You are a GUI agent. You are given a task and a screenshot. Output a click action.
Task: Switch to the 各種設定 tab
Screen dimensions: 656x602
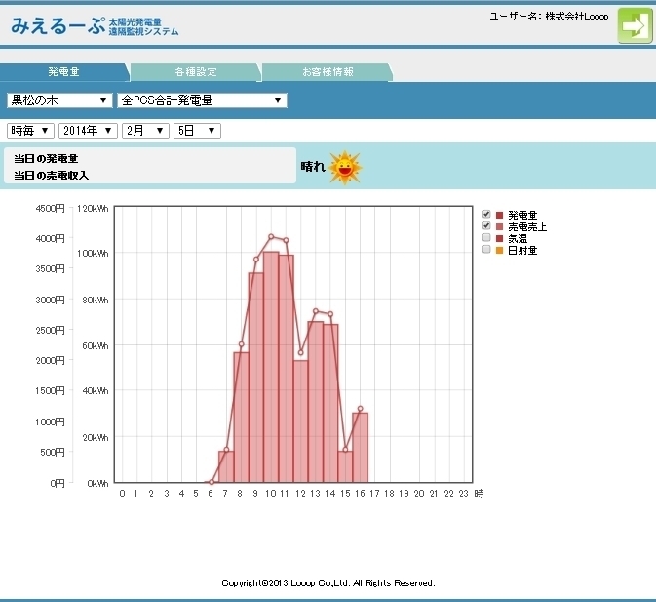click(196, 72)
